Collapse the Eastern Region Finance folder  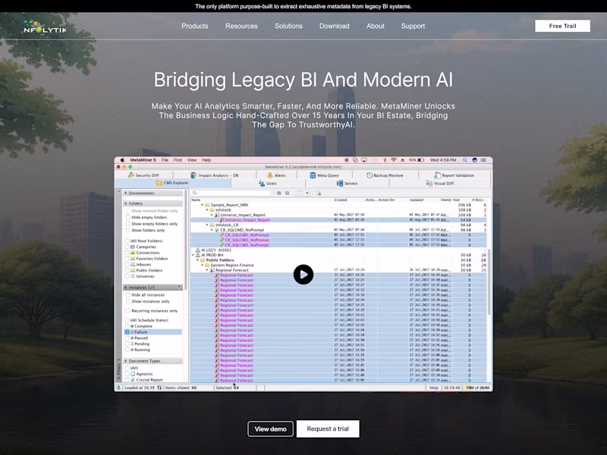pyautogui.click(x=202, y=265)
